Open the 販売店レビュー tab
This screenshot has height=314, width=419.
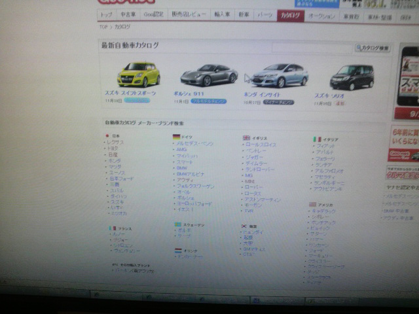[x=189, y=14]
